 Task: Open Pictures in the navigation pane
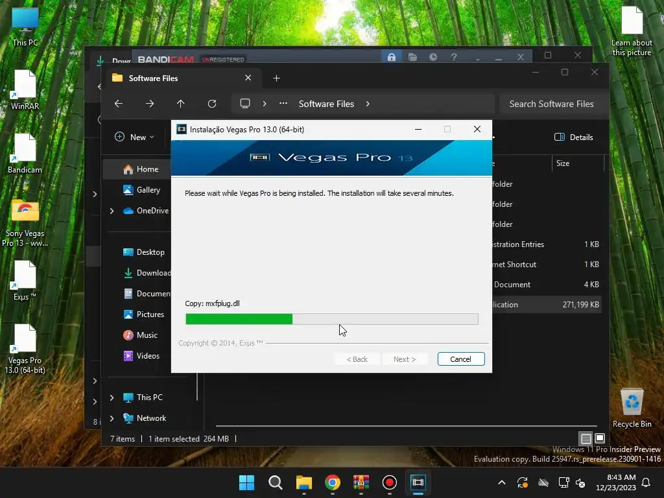pyautogui.click(x=143, y=314)
